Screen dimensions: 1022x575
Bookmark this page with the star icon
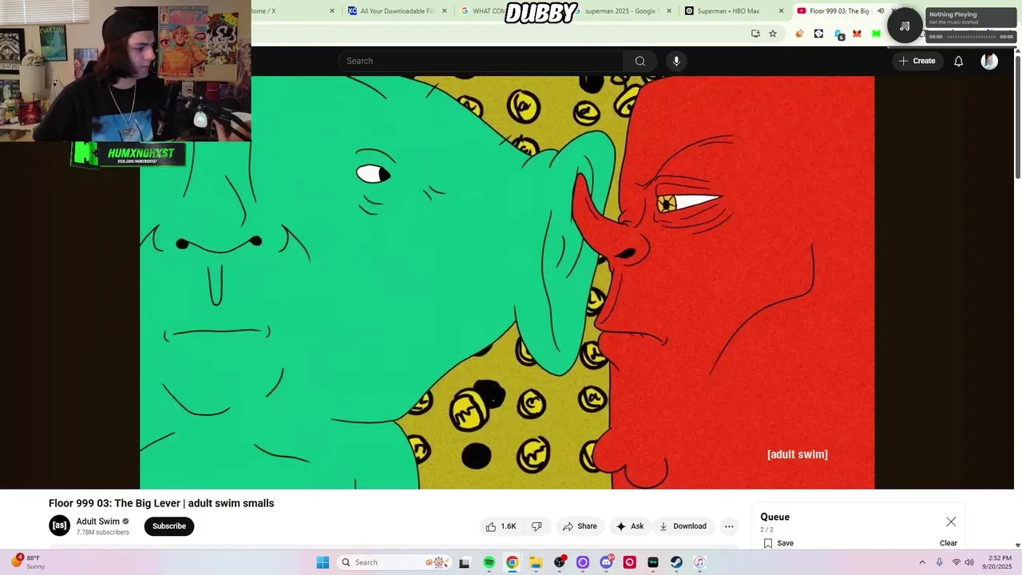click(773, 34)
